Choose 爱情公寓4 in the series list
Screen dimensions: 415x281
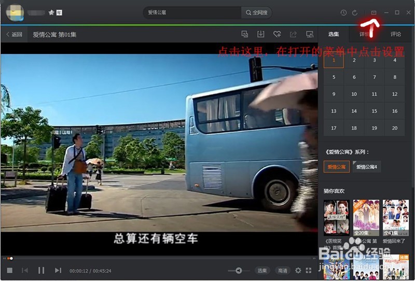(367, 167)
